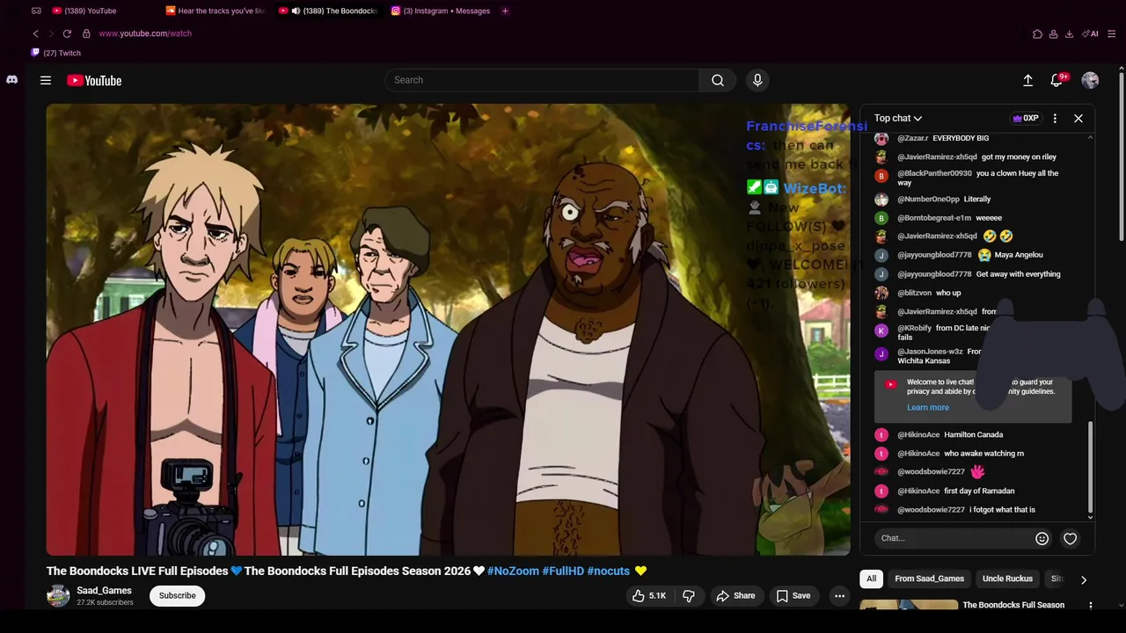Click the search magnifier button

[x=718, y=80]
